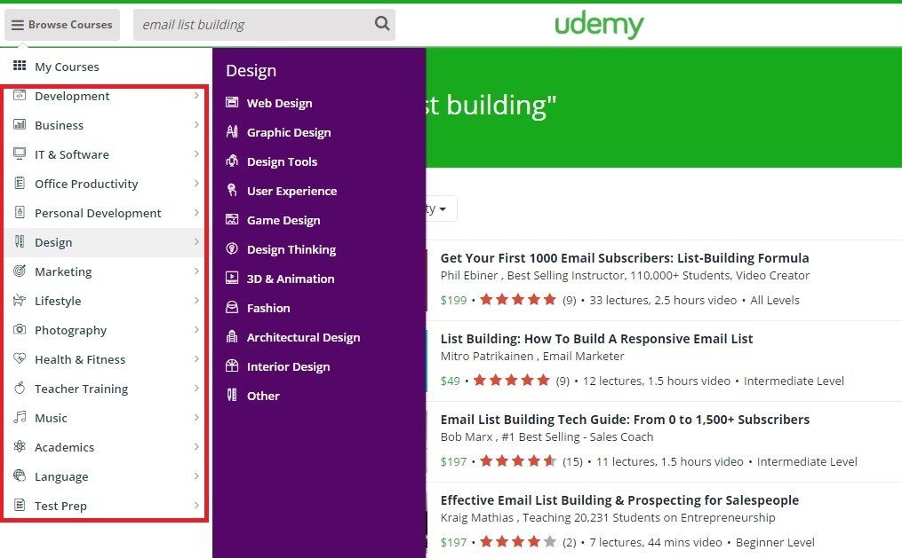Open 'Get Your First 1000 Email Subscribers' course
902x558 pixels.
click(625, 258)
